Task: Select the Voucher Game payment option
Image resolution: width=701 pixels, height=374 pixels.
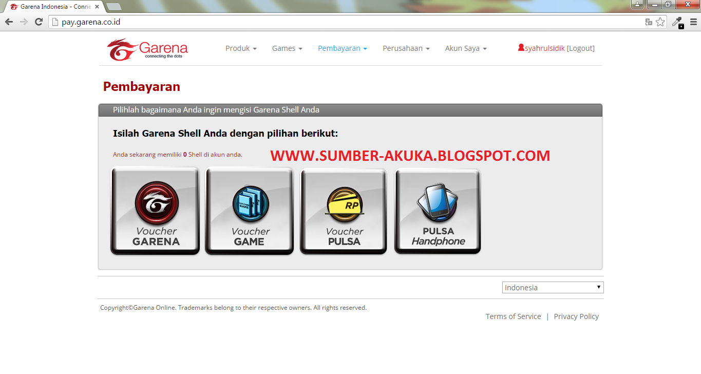Action: (250, 211)
